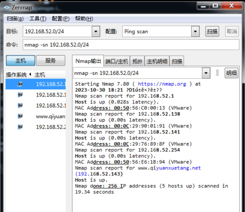
Task: Click the "19.34 seconds" text
Action: pos(94,192)
